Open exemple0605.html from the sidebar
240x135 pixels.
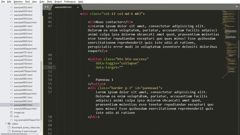tap(23, 41)
